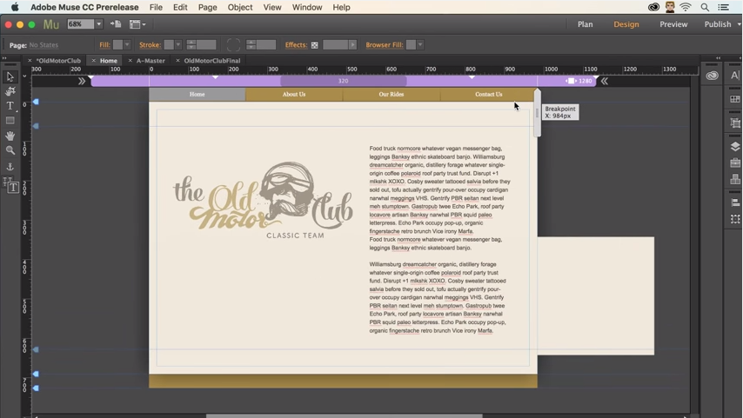Open the Creative Cloud Libraries panel
Image resolution: width=743 pixels, height=418 pixels.
click(x=713, y=76)
